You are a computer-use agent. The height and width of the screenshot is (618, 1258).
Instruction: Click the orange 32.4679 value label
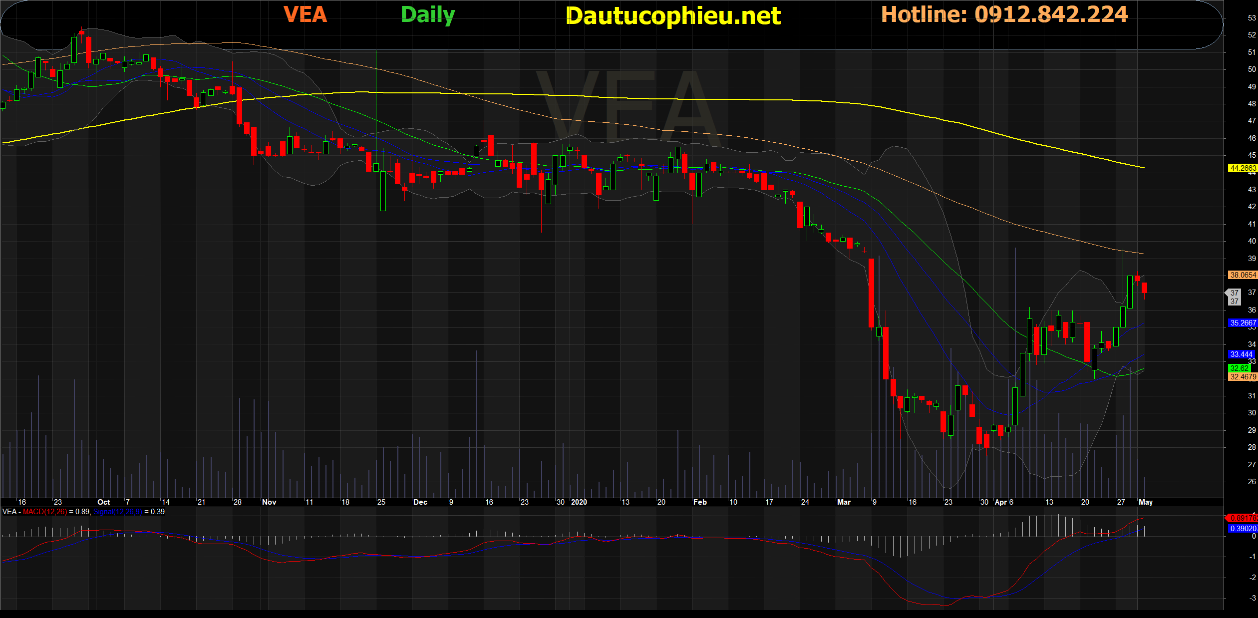pyautogui.click(x=1243, y=377)
